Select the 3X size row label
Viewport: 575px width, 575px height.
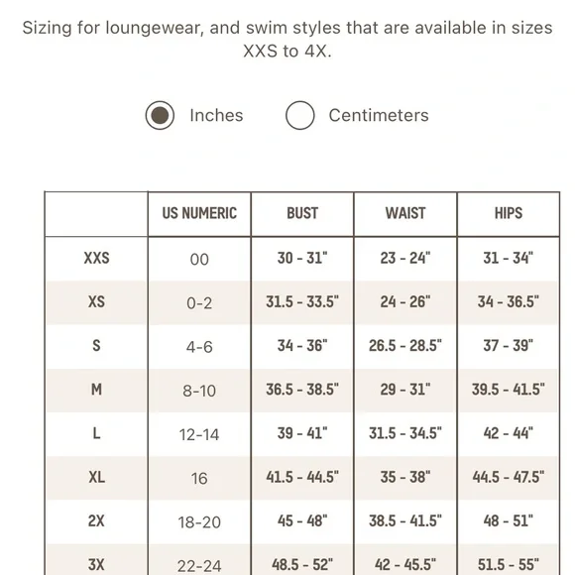[x=96, y=565]
